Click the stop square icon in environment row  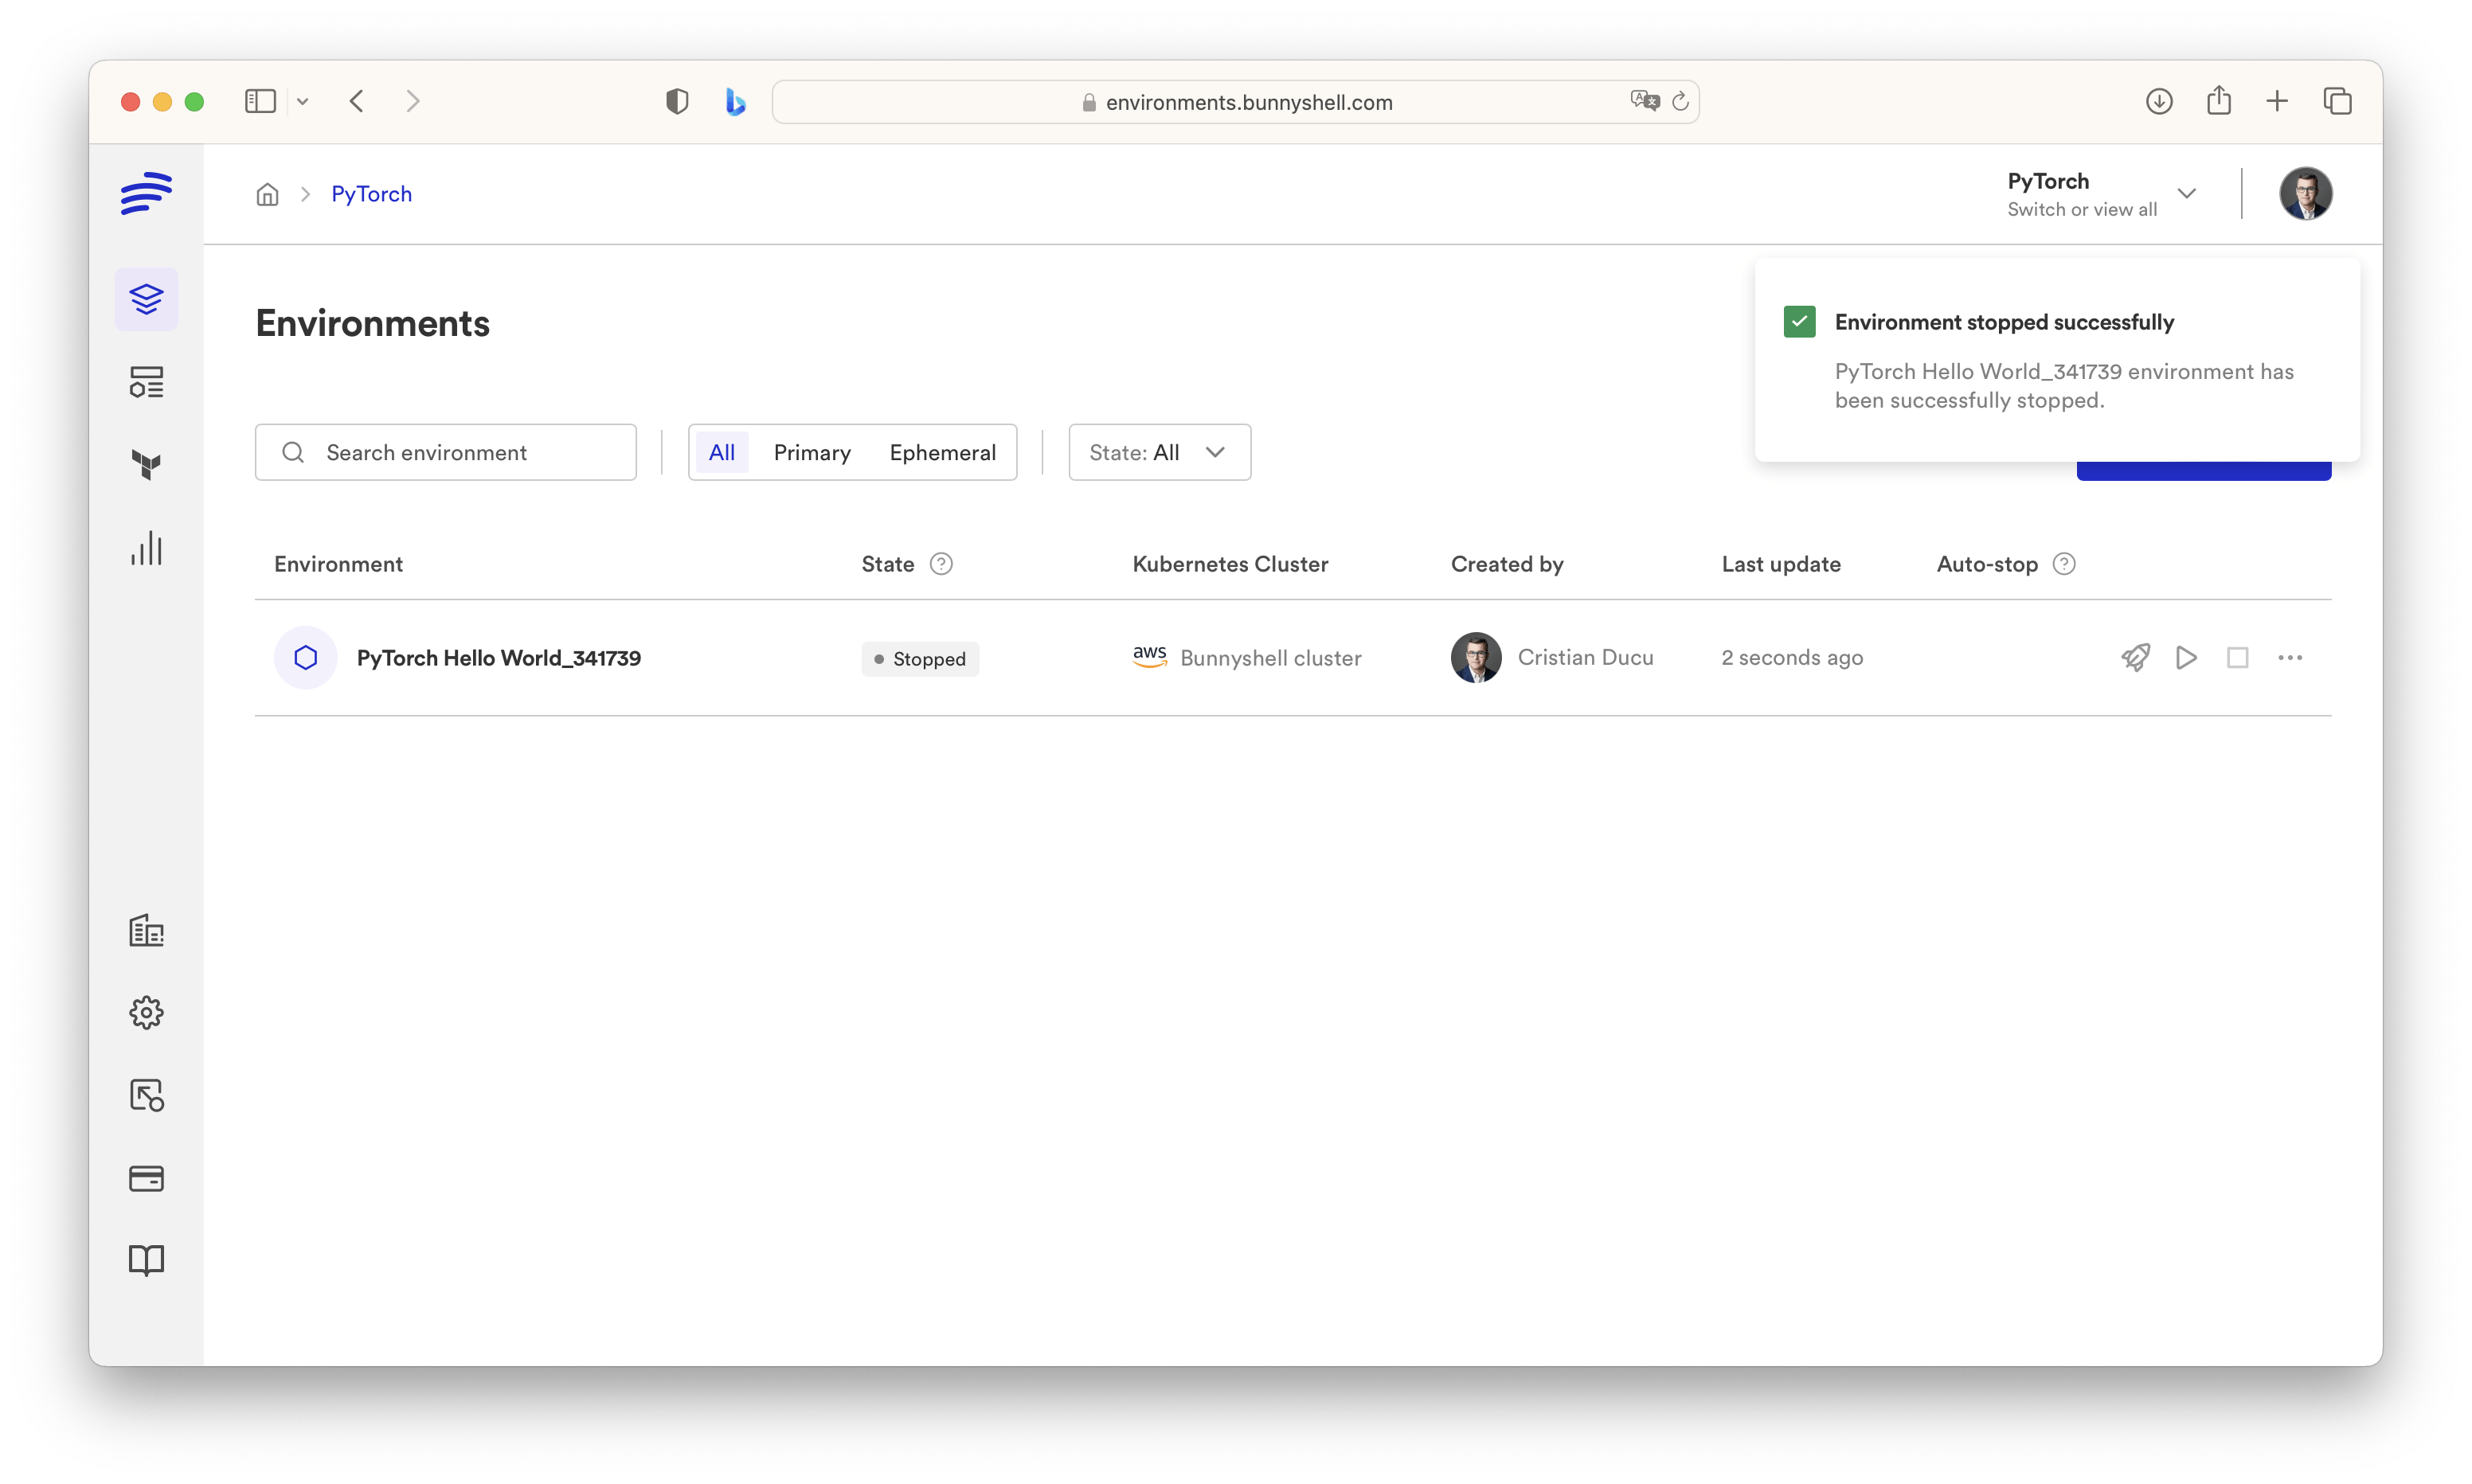coord(2238,658)
